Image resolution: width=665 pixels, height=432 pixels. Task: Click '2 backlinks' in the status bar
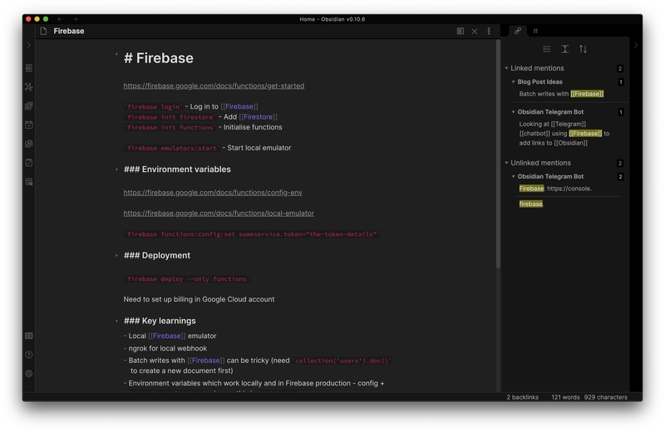click(x=523, y=397)
